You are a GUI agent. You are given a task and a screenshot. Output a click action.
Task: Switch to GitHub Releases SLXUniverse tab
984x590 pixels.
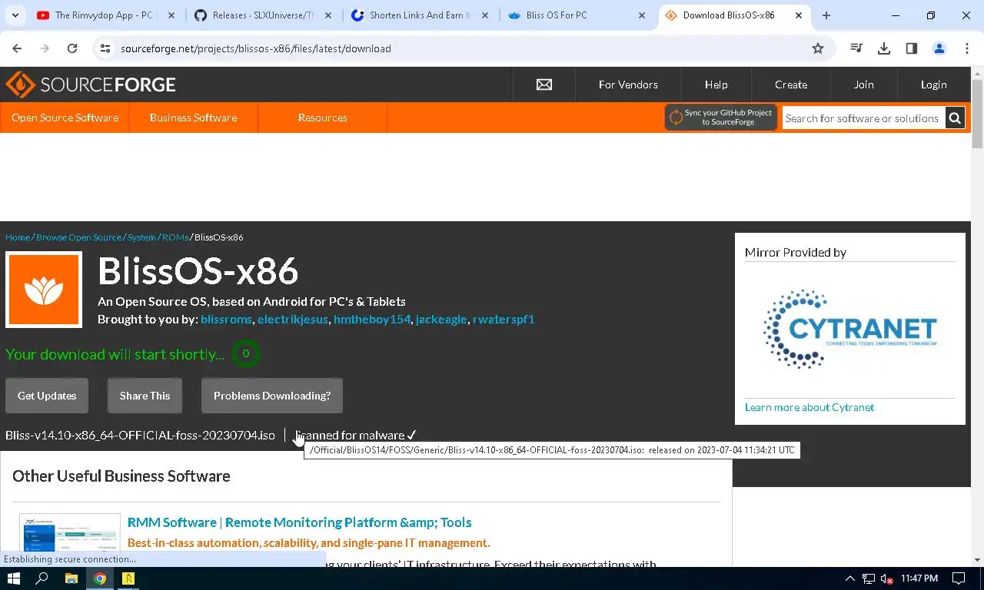click(262, 15)
